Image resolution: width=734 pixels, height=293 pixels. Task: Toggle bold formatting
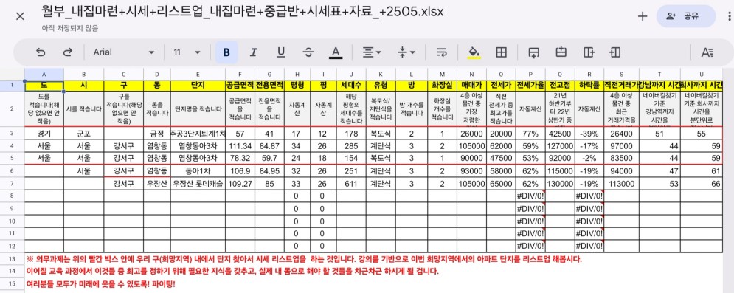[x=226, y=52]
